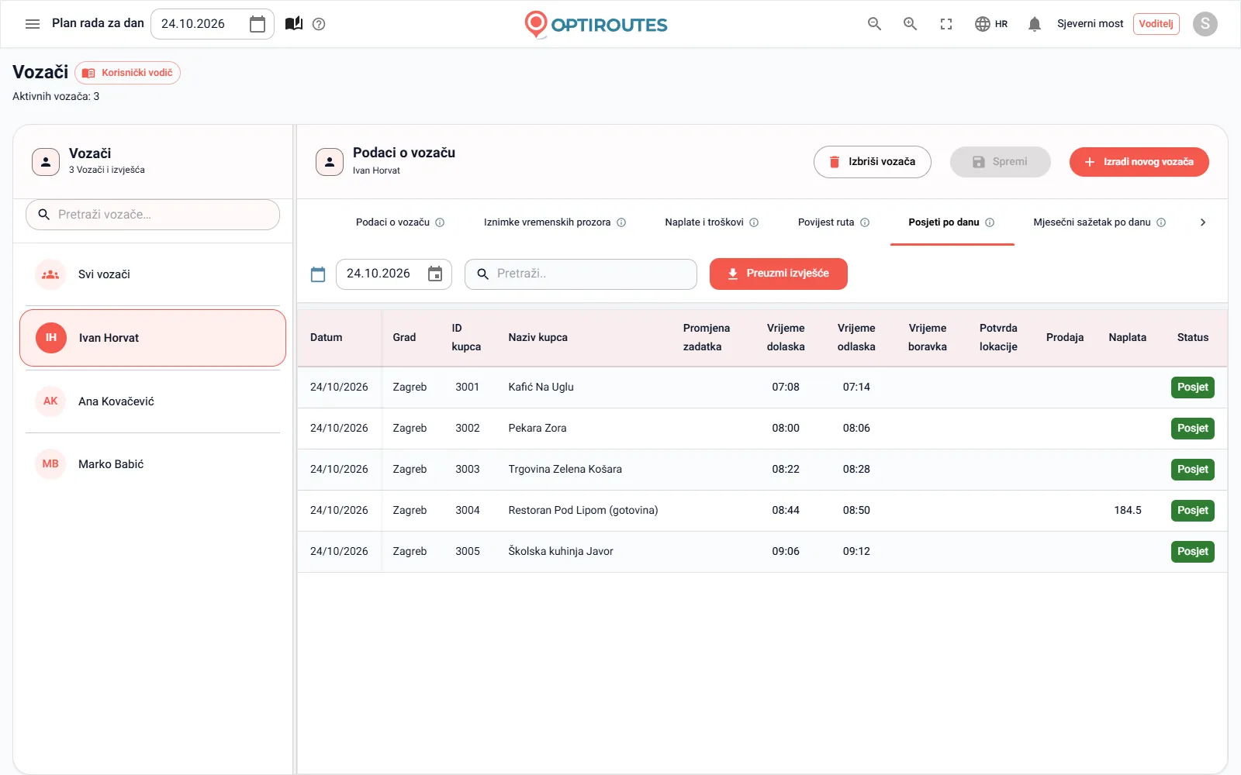Image resolution: width=1241 pixels, height=775 pixels.
Task: Click the help question mark beside map icon
Action: tap(319, 24)
